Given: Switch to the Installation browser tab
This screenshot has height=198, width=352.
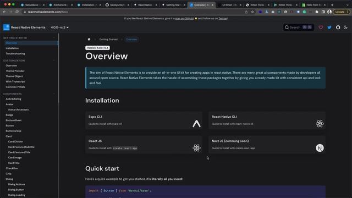Looking at the screenshot, I should [89, 5].
